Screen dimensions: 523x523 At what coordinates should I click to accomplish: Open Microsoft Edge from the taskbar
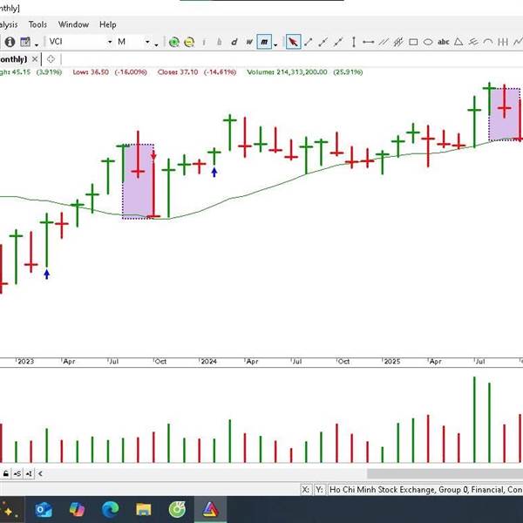tap(111, 510)
